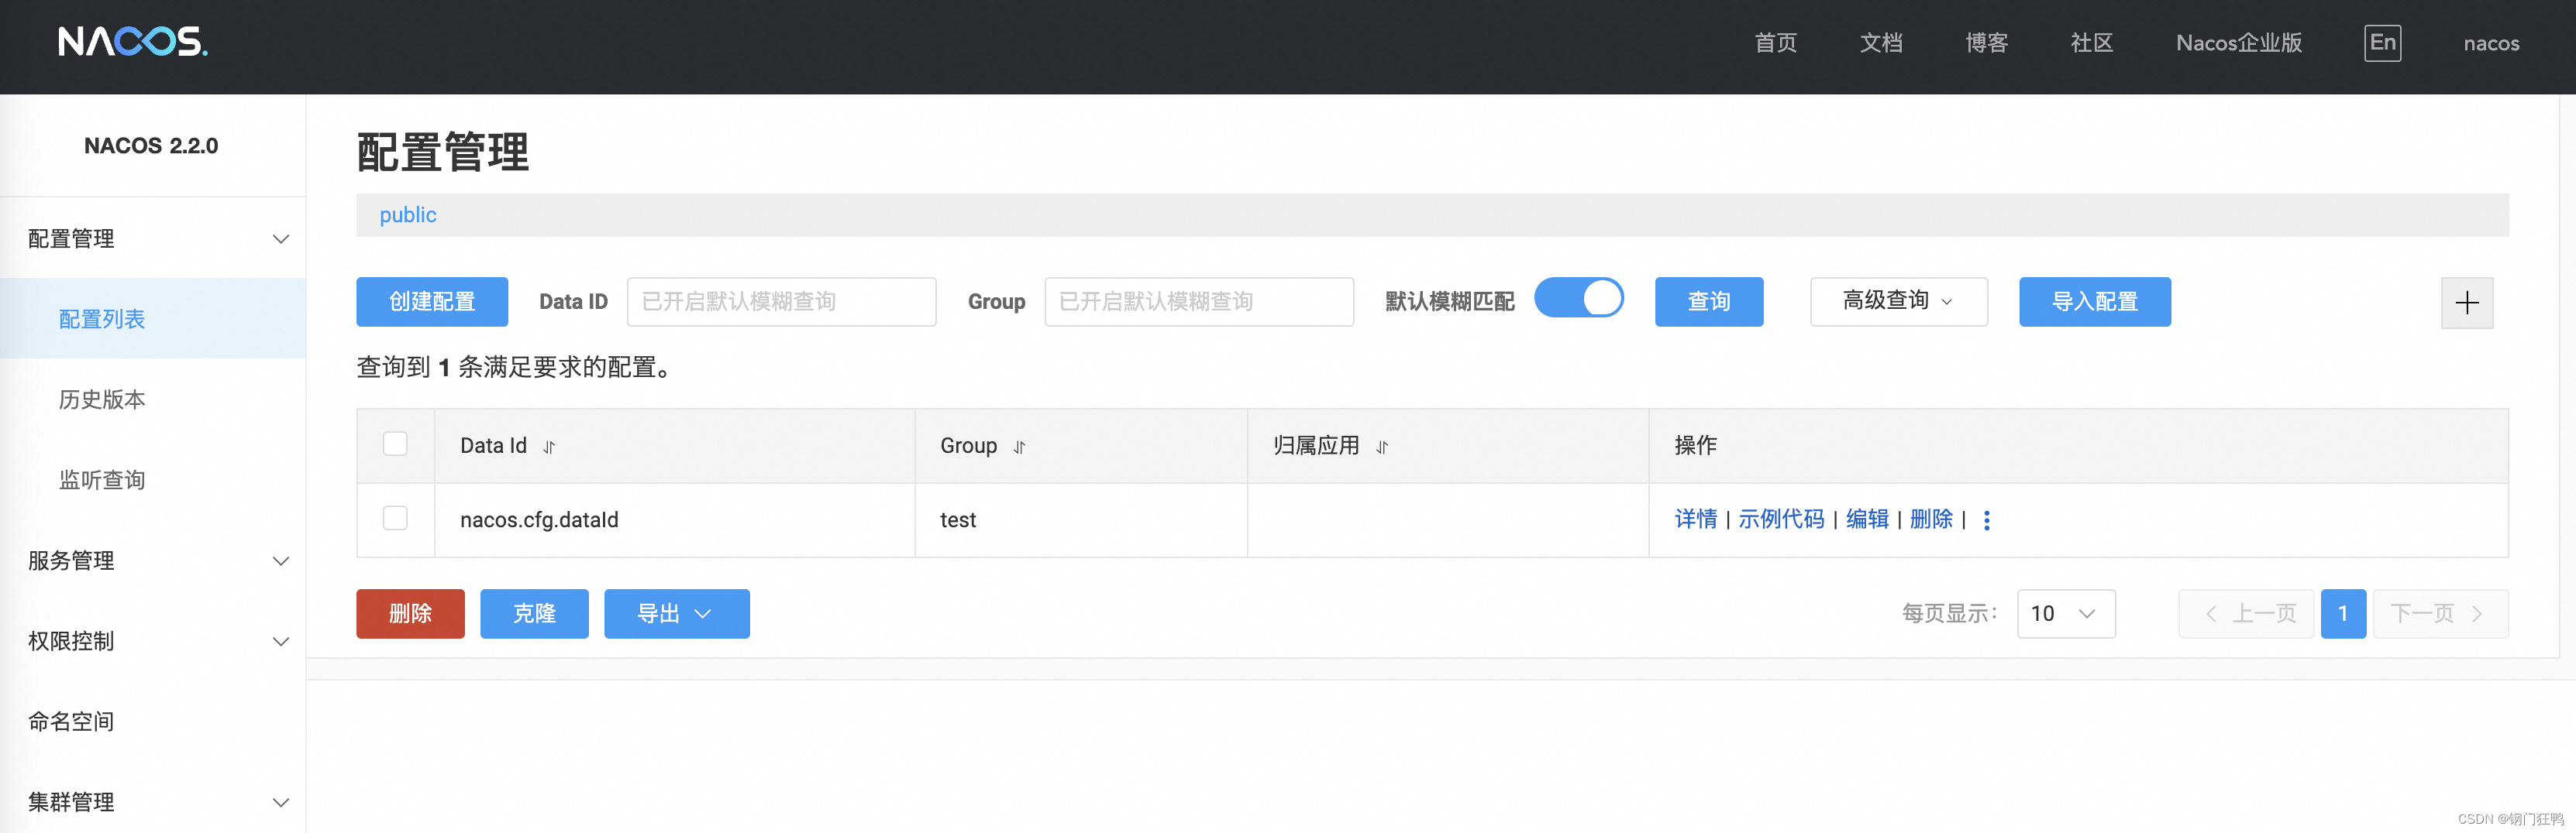Check the nacos.cfg.dataId row checkbox
Image resolution: width=2576 pixels, height=833 pixels.
[x=395, y=519]
